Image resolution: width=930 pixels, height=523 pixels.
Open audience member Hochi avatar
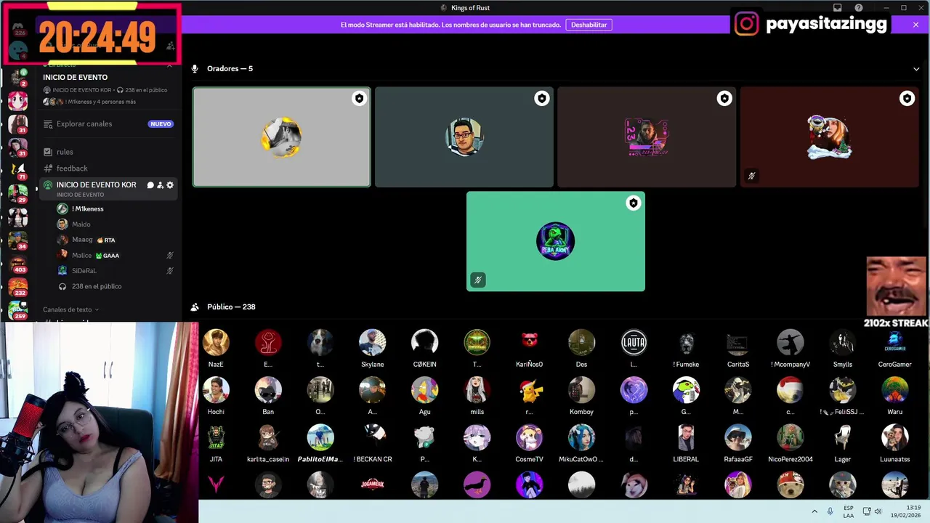216,390
